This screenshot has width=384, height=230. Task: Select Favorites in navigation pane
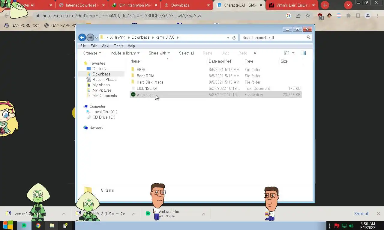tap(97, 63)
